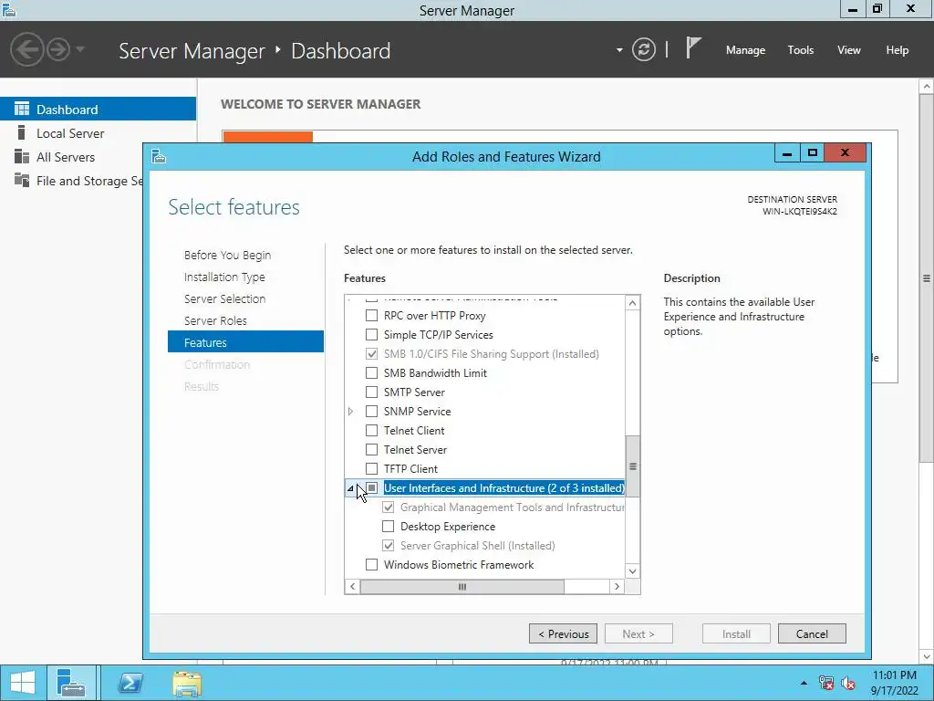Open File Explorer from the taskbar
Screen dimensions: 934x701
click(186, 684)
